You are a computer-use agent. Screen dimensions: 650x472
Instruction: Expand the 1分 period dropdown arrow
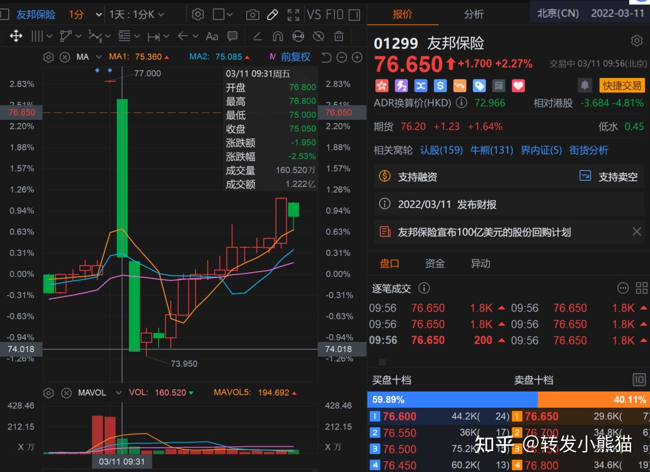(98, 15)
